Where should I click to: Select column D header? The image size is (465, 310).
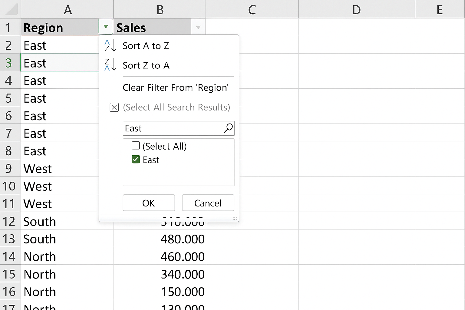pos(357,9)
